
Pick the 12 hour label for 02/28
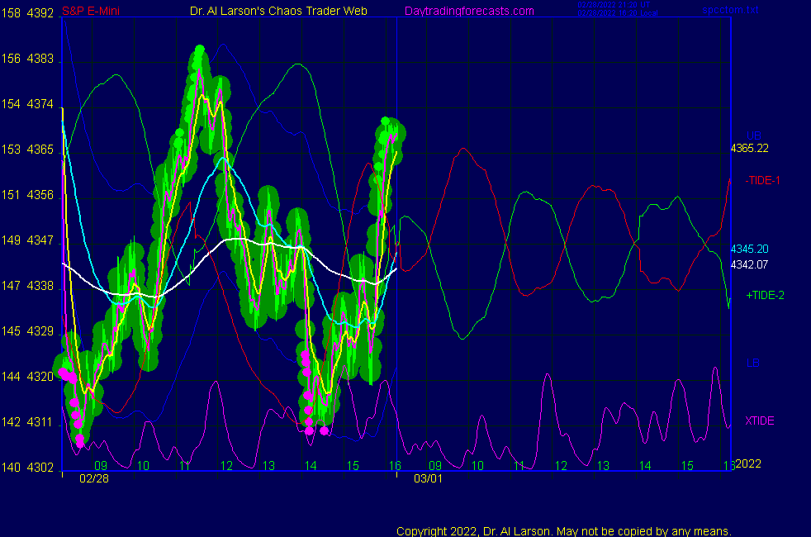226,466
